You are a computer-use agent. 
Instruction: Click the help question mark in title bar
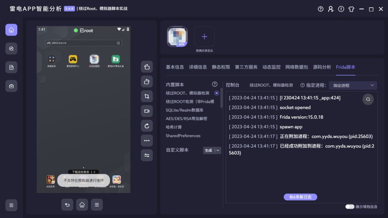click(x=320, y=9)
